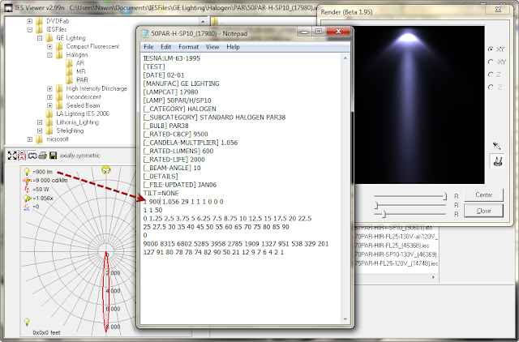Select file 75PAR-H-FL25-120V_(14748).ies
Viewport: 519px width, 342px height.
(x=397, y=263)
